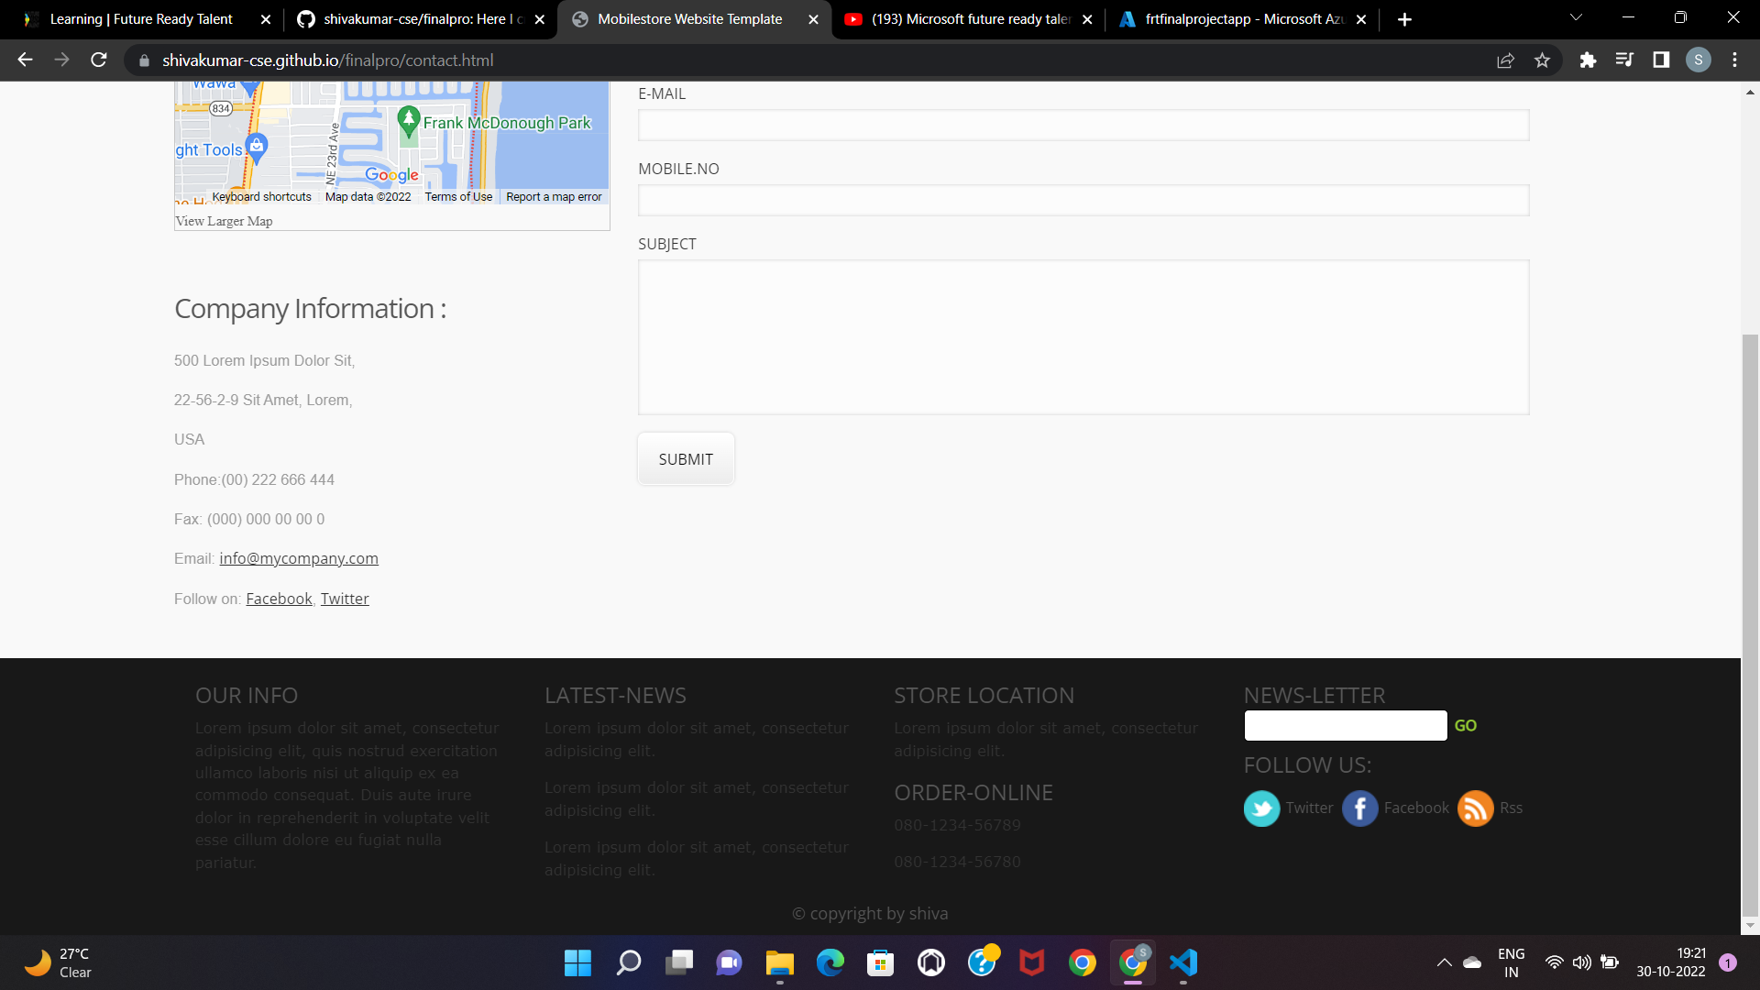Open the Facebook icon in footer Follow Us
Viewport: 1760px width, 990px height.
click(x=1360, y=808)
